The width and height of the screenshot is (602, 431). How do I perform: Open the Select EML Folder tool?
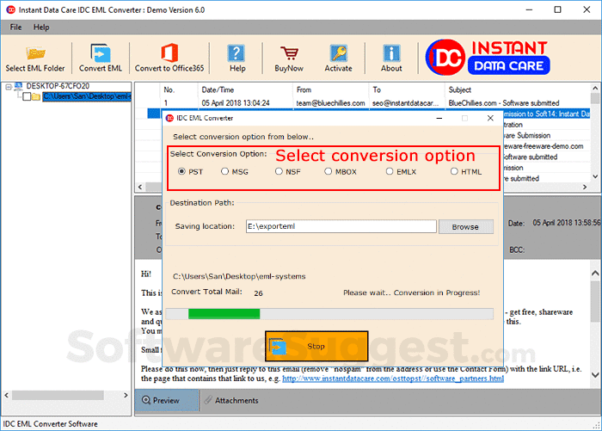click(35, 58)
